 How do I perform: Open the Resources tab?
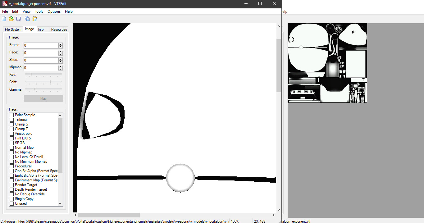[59, 30]
